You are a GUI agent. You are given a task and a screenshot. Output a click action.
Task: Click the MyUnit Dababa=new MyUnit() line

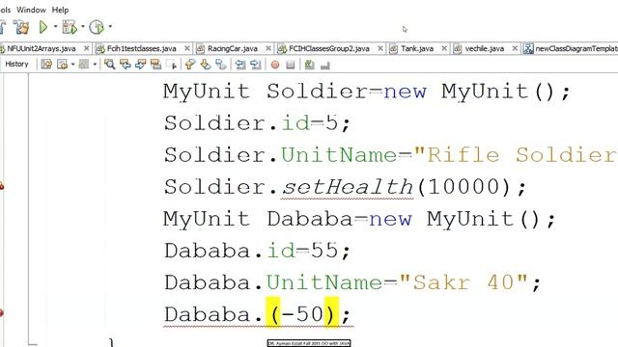[x=359, y=219]
